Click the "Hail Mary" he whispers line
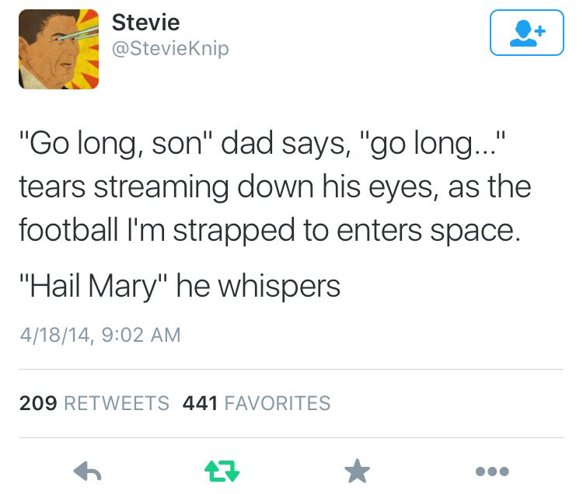 pos(180,287)
